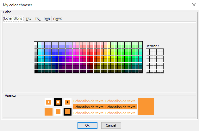199x131 pixels.
Task: Click the white-bordered orange icon with black dot
Action: [67, 102]
